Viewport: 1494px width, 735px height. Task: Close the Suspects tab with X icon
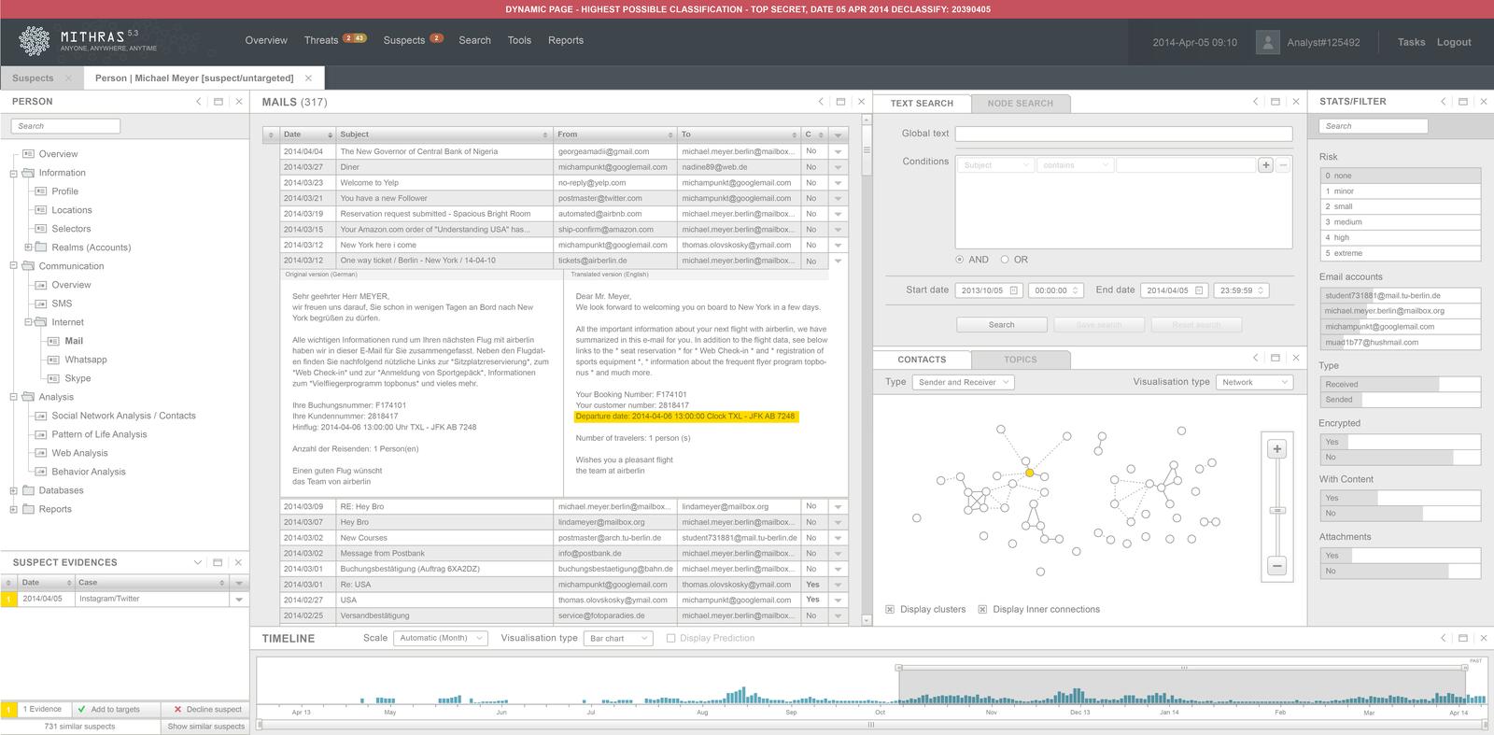coord(68,78)
